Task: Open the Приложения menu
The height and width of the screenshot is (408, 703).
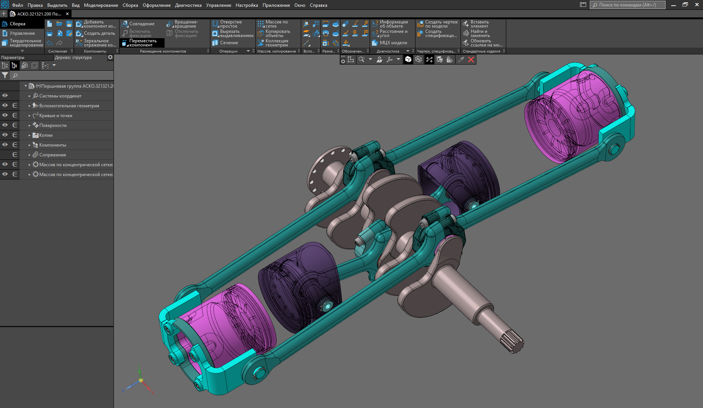Action: pyautogui.click(x=276, y=5)
